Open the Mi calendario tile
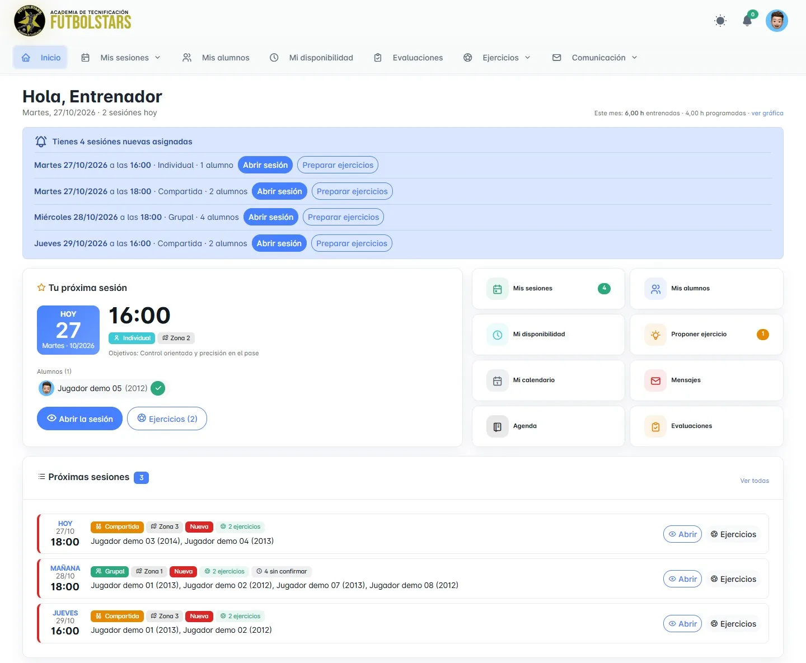 (549, 380)
